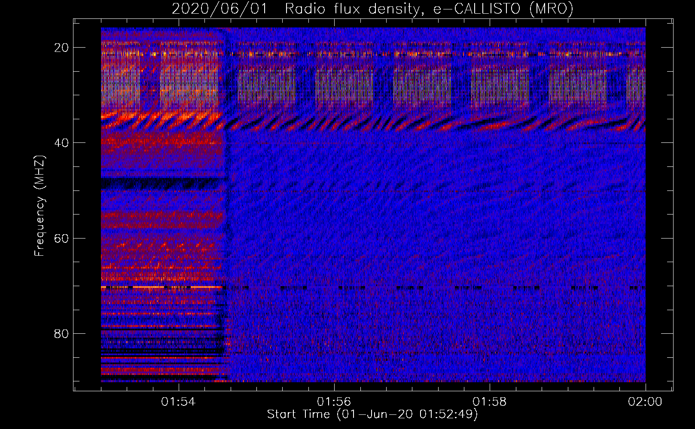The height and width of the screenshot is (429, 695).
Task: Click the plot title '2020/06/01 Radio flux density, e-CALLISTO (MRO)'
Action: coord(372,9)
